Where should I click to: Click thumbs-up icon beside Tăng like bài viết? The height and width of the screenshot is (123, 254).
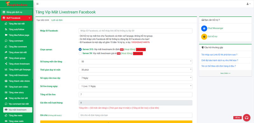6,24
